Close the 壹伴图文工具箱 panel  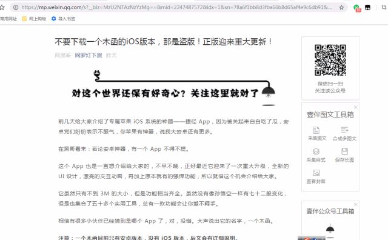click(x=356, y=107)
